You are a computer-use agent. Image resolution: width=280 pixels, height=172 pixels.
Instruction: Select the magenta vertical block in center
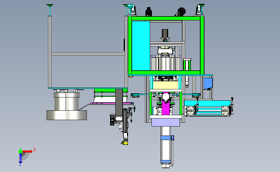point(166,107)
